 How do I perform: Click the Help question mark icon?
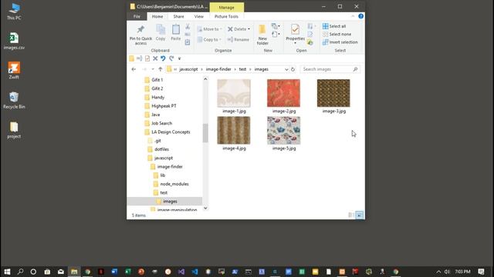tap(360, 16)
